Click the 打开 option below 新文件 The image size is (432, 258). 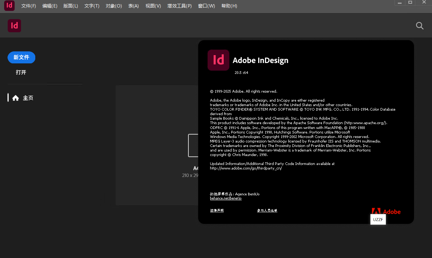tap(21, 72)
